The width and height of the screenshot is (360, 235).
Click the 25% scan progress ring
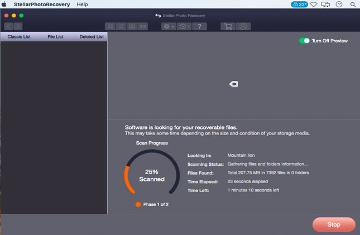pyautogui.click(x=152, y=175)
